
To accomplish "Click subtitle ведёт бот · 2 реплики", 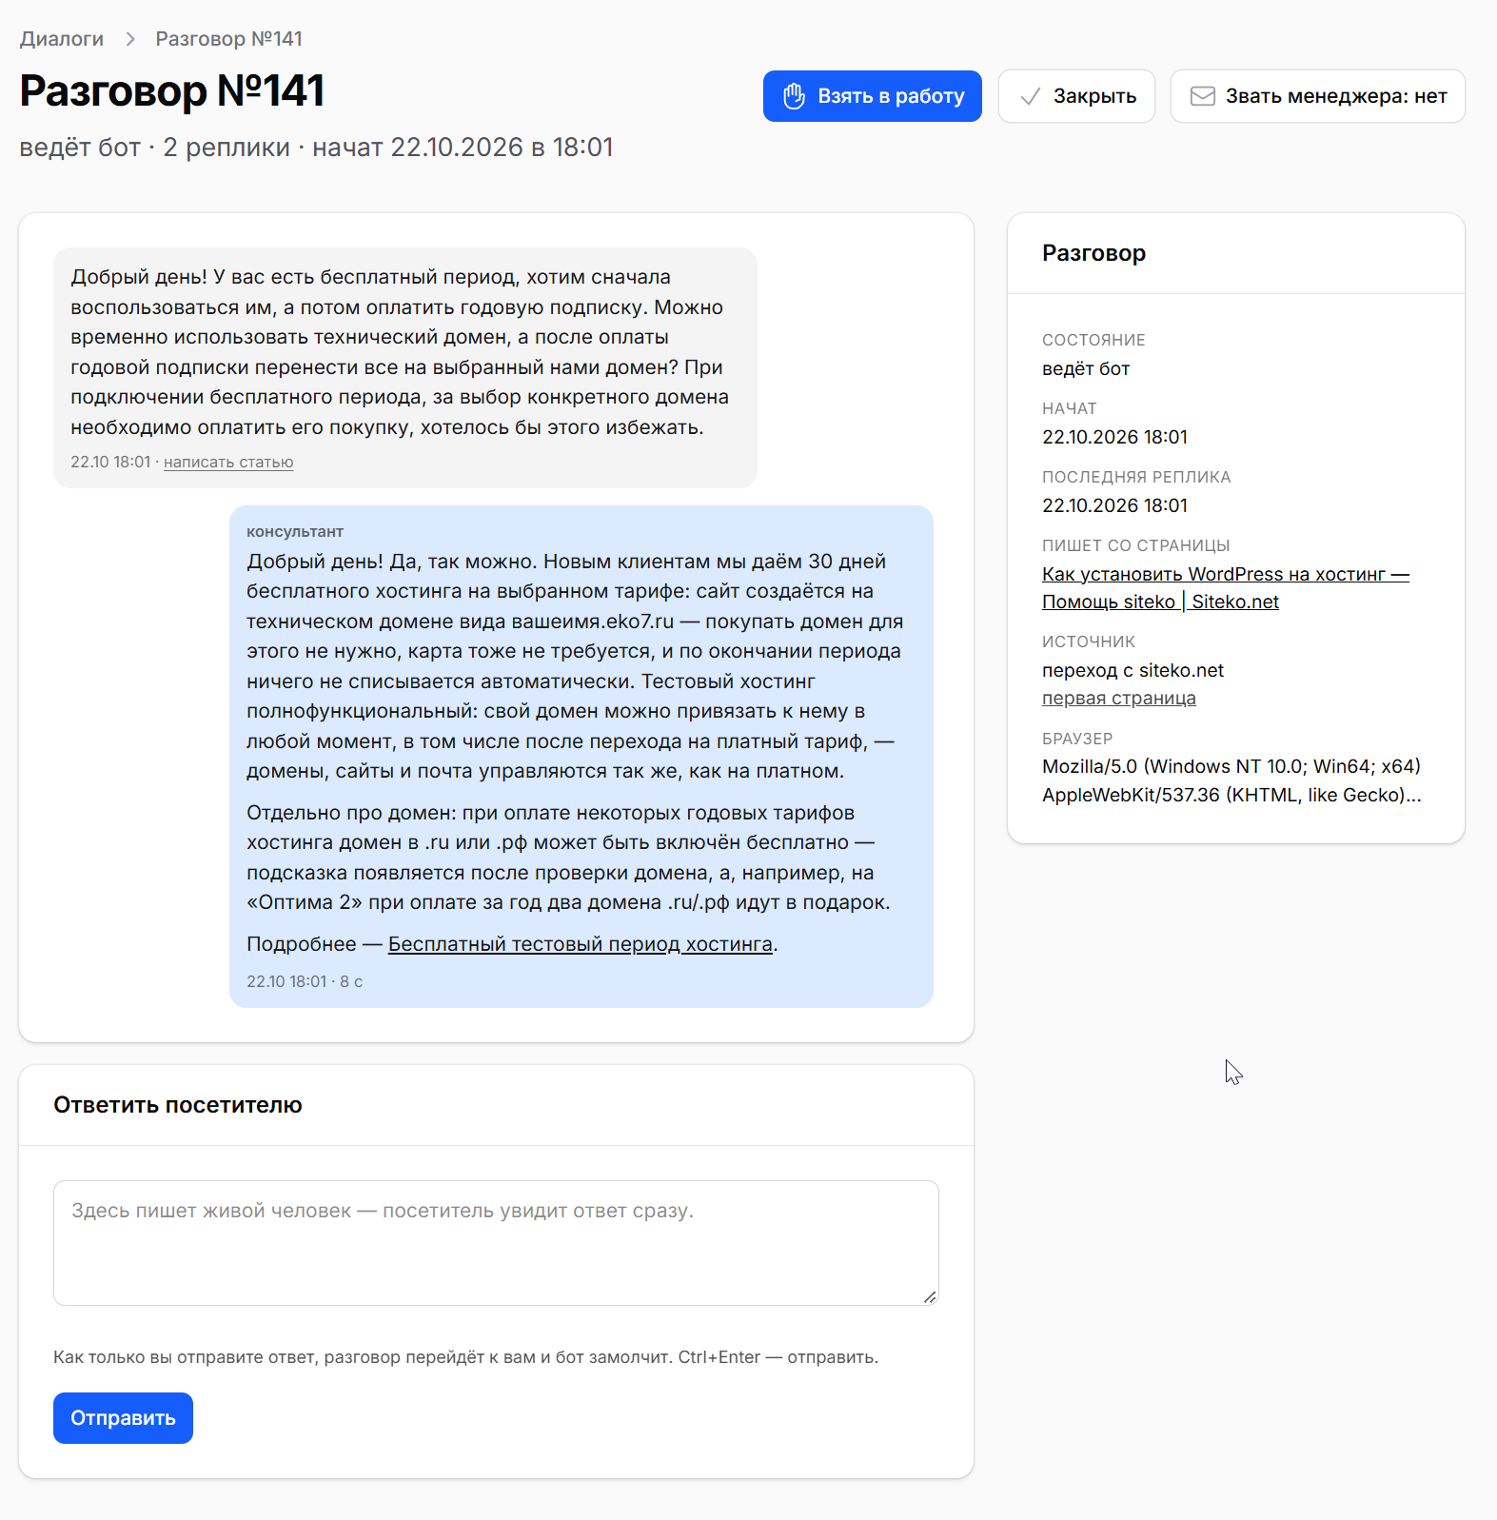I will click(x=155, y=148).
